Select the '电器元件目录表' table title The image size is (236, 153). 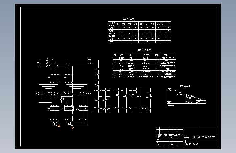[x=144, y=50]
